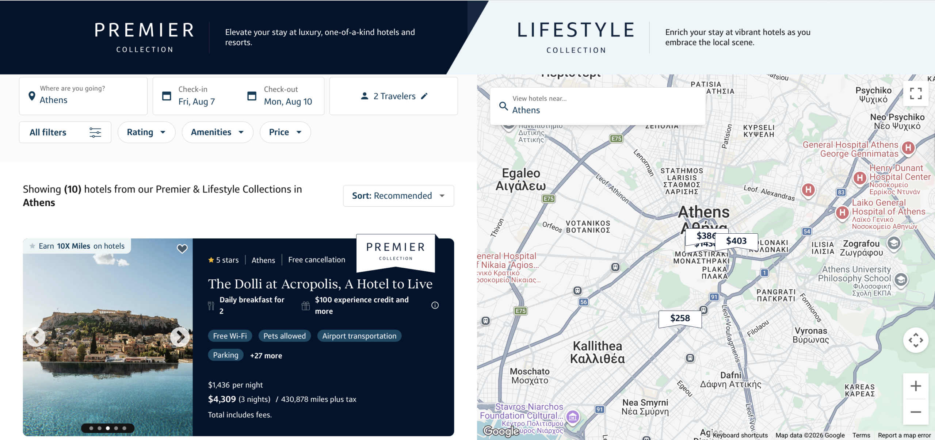Click the Pets allowed amenity tag
The height and width of the screenshot is (440, 935).
pyautogui.click(x=285, y=336)
